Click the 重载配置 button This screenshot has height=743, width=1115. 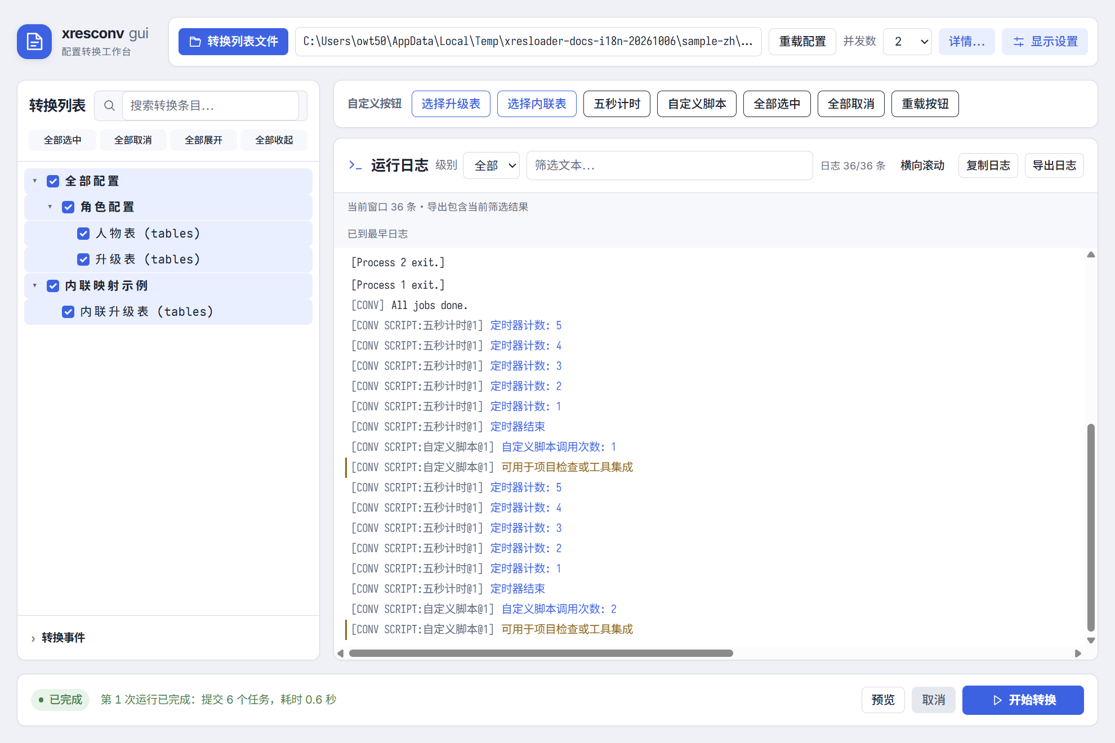(x=802, y=42)
